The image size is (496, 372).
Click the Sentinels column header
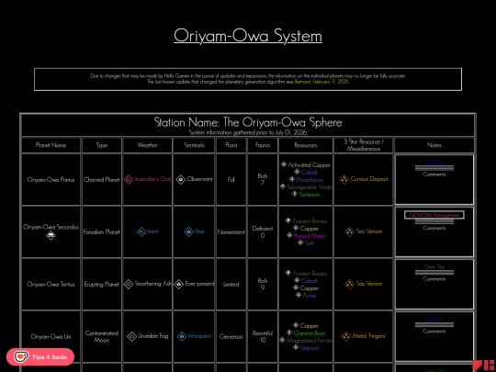click(195, 145)
